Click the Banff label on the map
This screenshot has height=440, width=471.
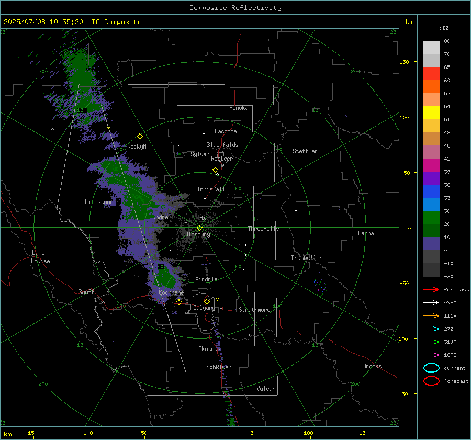(86, 292)
